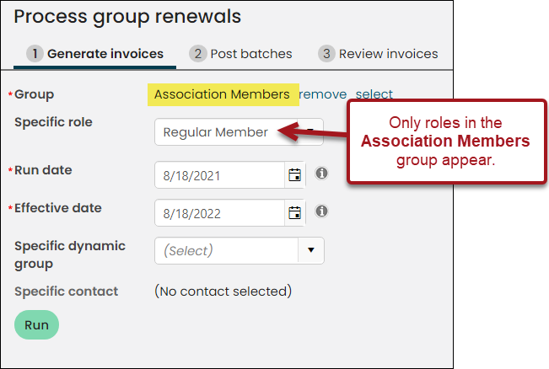Show info tooltip for Run date
549x369 pixels.
321,174
